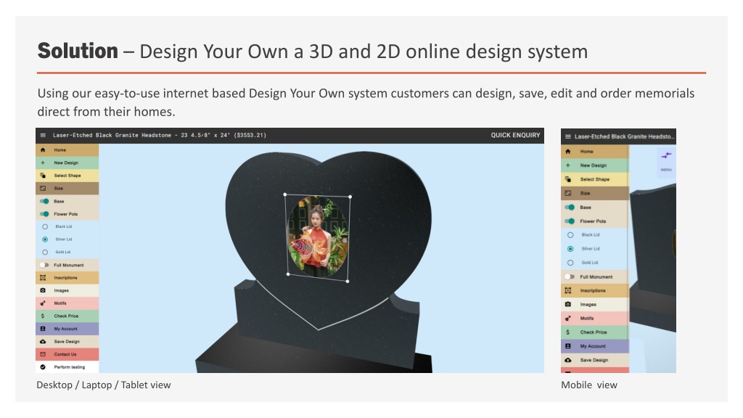Image resolution: width=743 pixels, height=418 pixels.
Task: Select the oval portrait photo on the headstone
Action: point(318,237)
